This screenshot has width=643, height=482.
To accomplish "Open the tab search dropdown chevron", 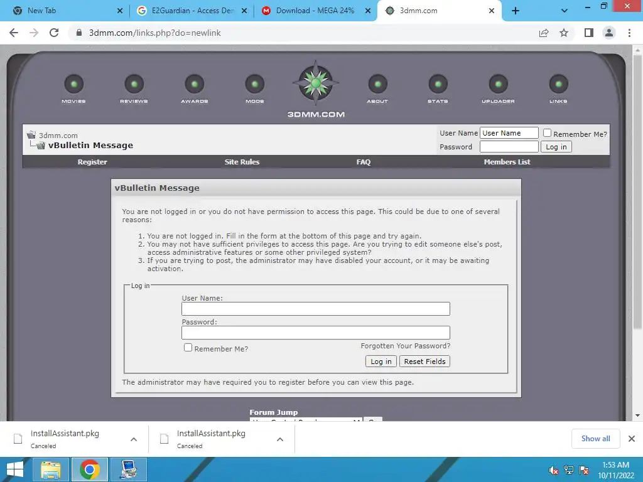I will 565,11.
